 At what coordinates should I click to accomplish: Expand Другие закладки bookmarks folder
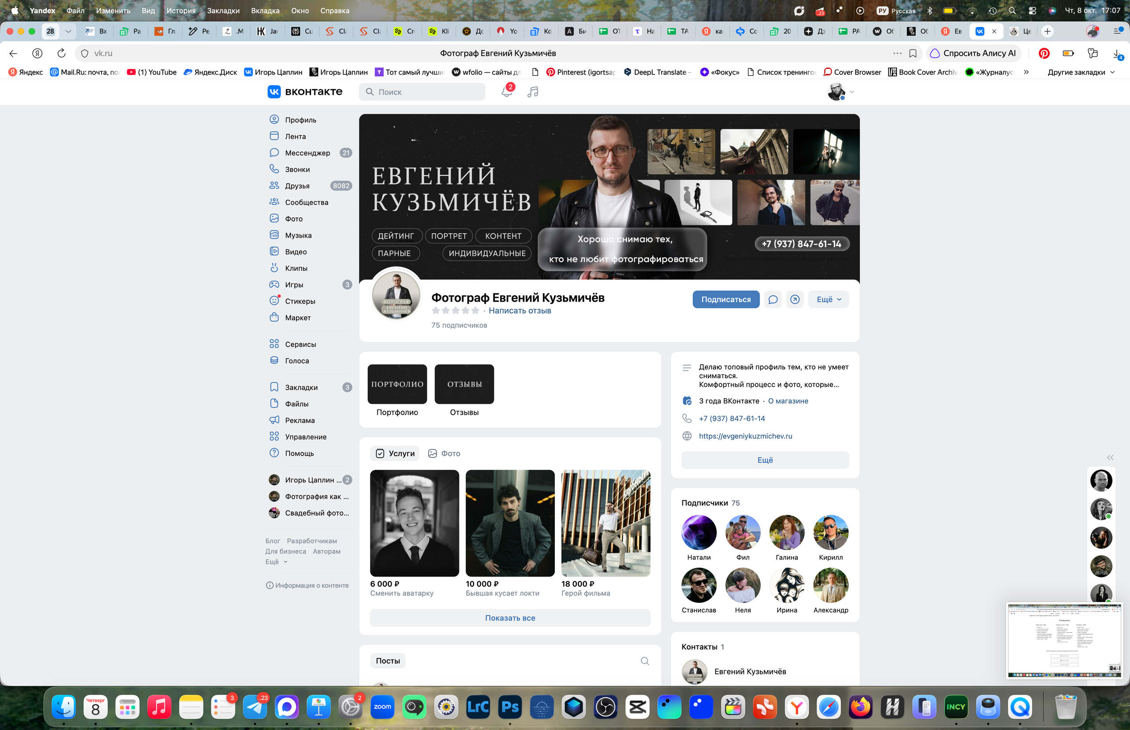tap(1081, 72)
